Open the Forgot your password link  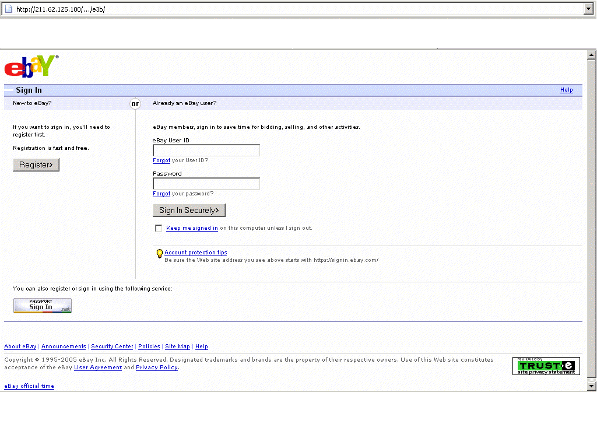(x=161, y=194)
